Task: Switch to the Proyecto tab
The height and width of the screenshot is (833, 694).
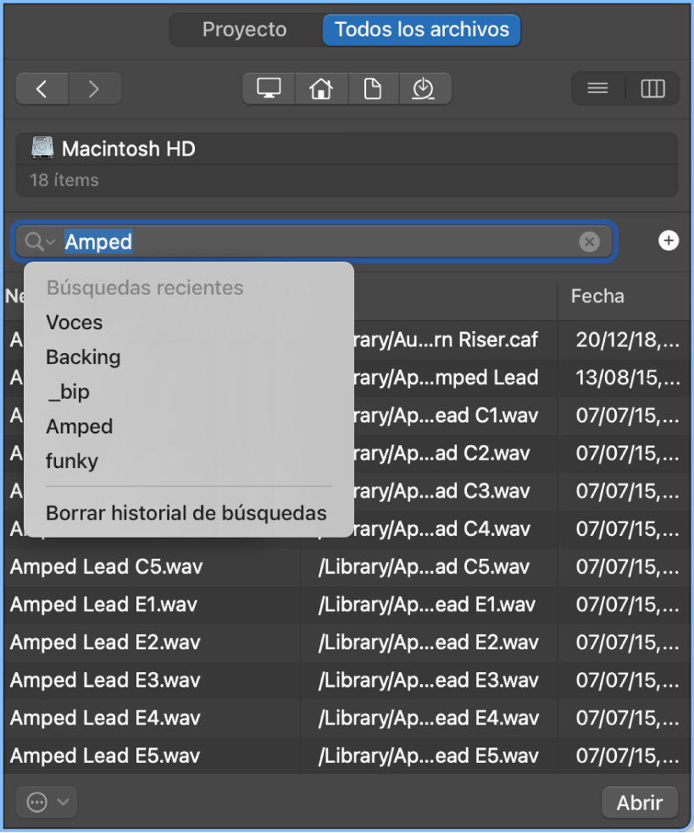Action: point(245,30)
